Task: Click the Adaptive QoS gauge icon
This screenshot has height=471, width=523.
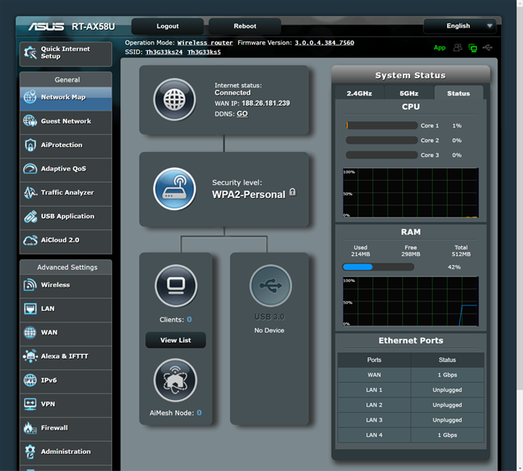Action: pos(30,169)
